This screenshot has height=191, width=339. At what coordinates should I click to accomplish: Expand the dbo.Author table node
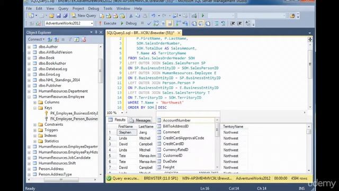click(29, 47)
